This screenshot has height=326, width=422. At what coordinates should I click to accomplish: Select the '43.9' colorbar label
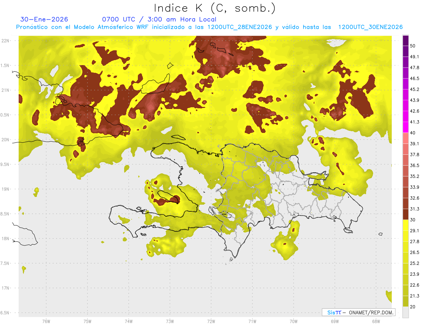415,100
